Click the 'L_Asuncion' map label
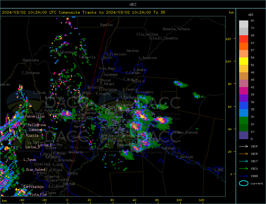Viewport: 266px width, 204px height. (148, 58)
